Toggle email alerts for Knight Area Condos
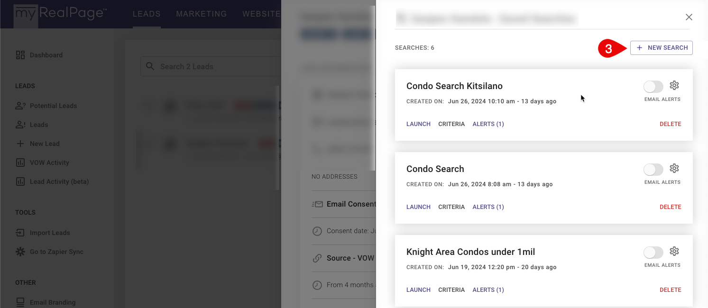The height and width of the screenshot is (308, 708). 653,252
